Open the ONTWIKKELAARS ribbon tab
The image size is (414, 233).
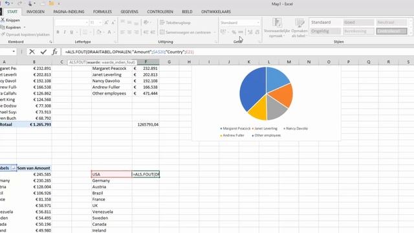(x=216, y=12)
